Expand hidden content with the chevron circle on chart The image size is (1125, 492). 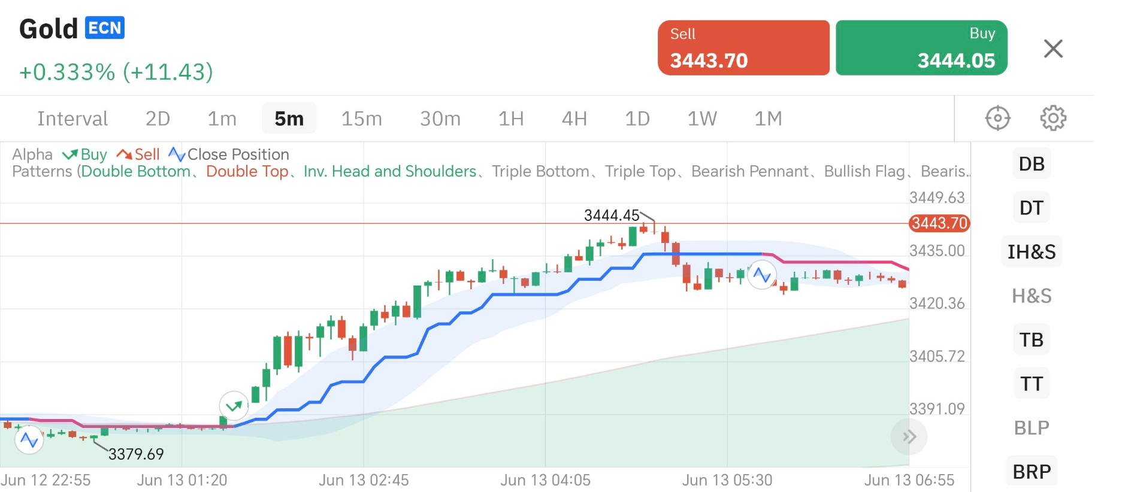tap(908, 437)
